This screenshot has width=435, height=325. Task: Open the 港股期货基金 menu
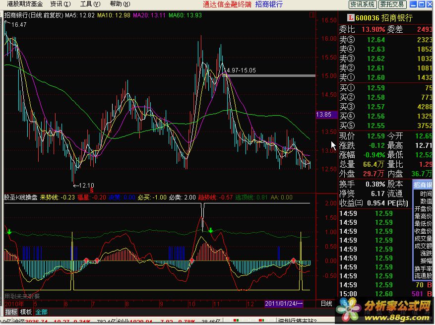[x=25, y=4]
